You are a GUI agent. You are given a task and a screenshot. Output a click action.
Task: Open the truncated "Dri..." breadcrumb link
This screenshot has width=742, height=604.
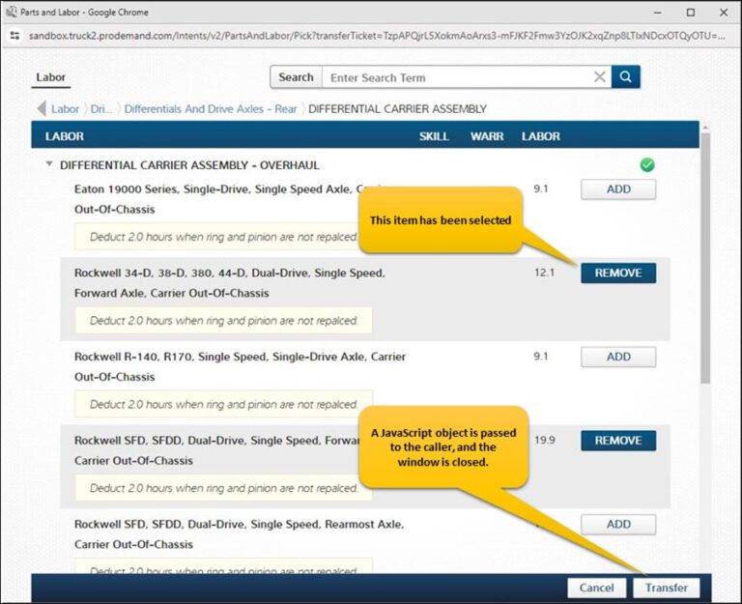pyautogui.click(x=101, y=109)
